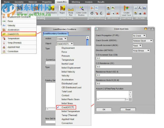The image size is (164, 128).
Task: Click the Accum C.G/Time/Temp Function list box
Action: tap(113, 94)
